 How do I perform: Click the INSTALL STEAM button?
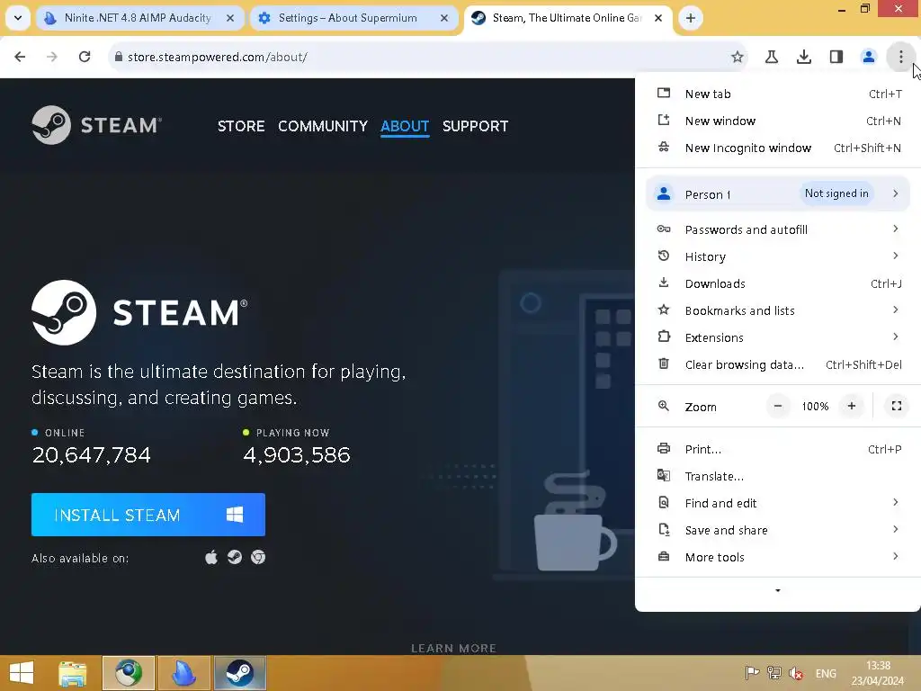pyautogui.click(x=148, y=515)
